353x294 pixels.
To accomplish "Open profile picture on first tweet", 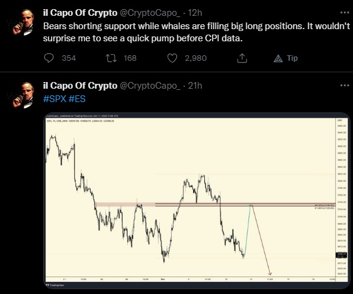I will [x=22, y=22].
